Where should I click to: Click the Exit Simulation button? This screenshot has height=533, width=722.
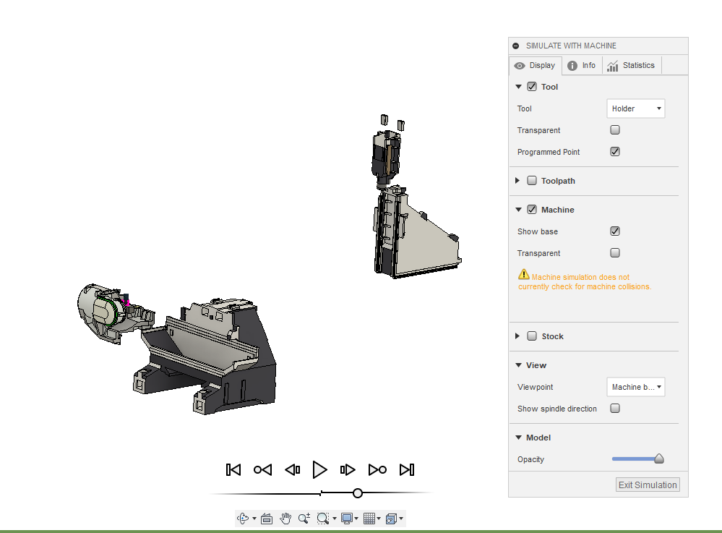(x=647, y=484)
